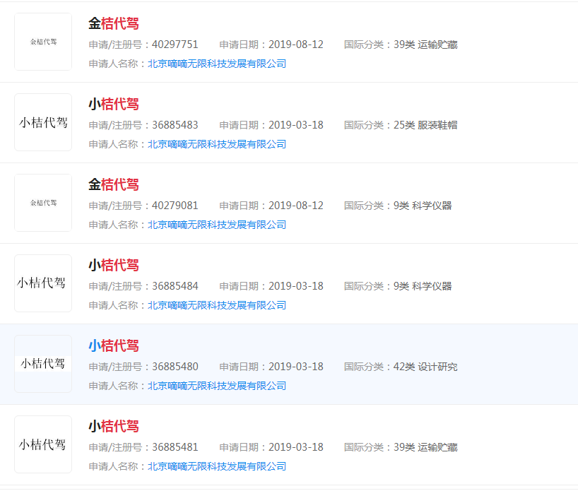Open applicant company link for registration 40297751
Screen dimensions: 578x491
point(217,64)
